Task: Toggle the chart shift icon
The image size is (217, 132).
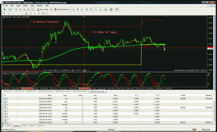Action: (x=100, y=9)
